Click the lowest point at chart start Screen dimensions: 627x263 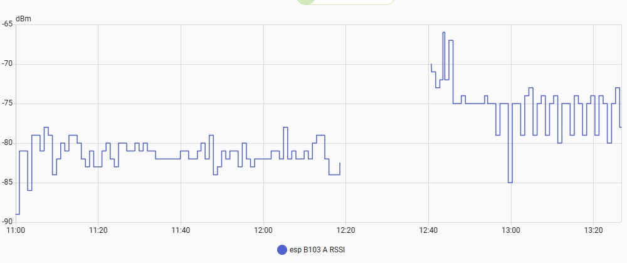[18, 214]
